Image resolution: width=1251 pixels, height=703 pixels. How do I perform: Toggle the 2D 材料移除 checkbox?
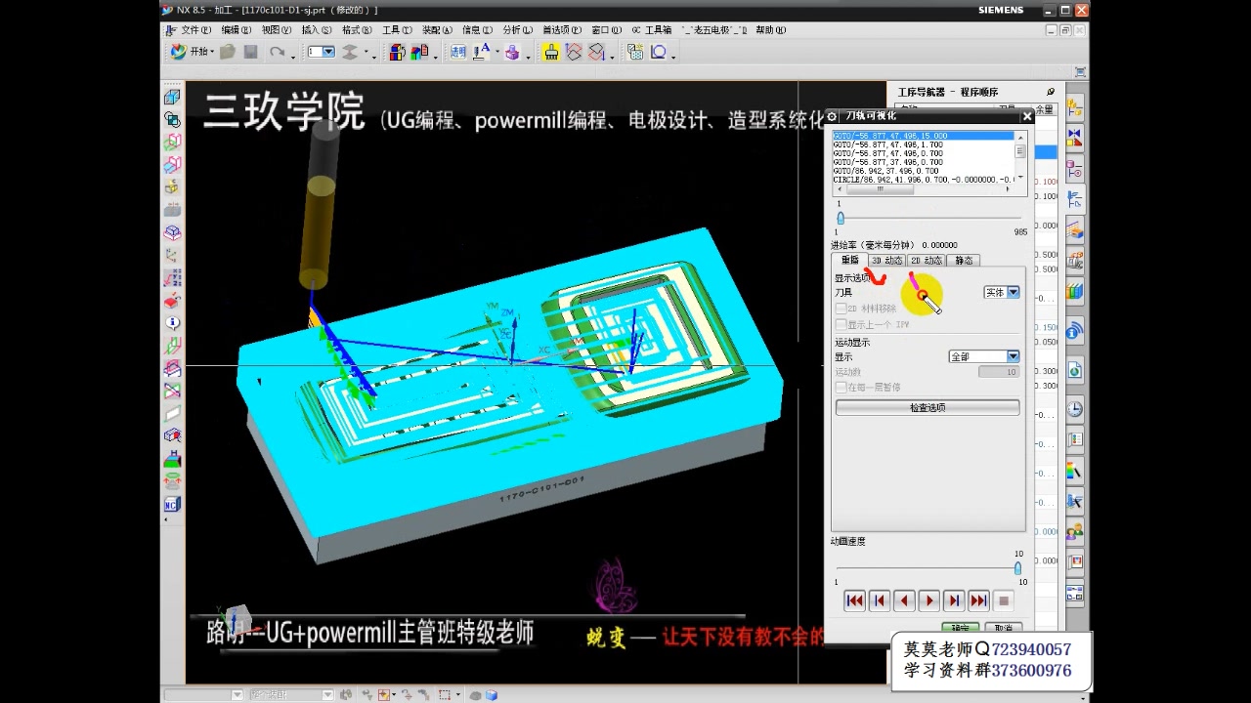[841, 309]
